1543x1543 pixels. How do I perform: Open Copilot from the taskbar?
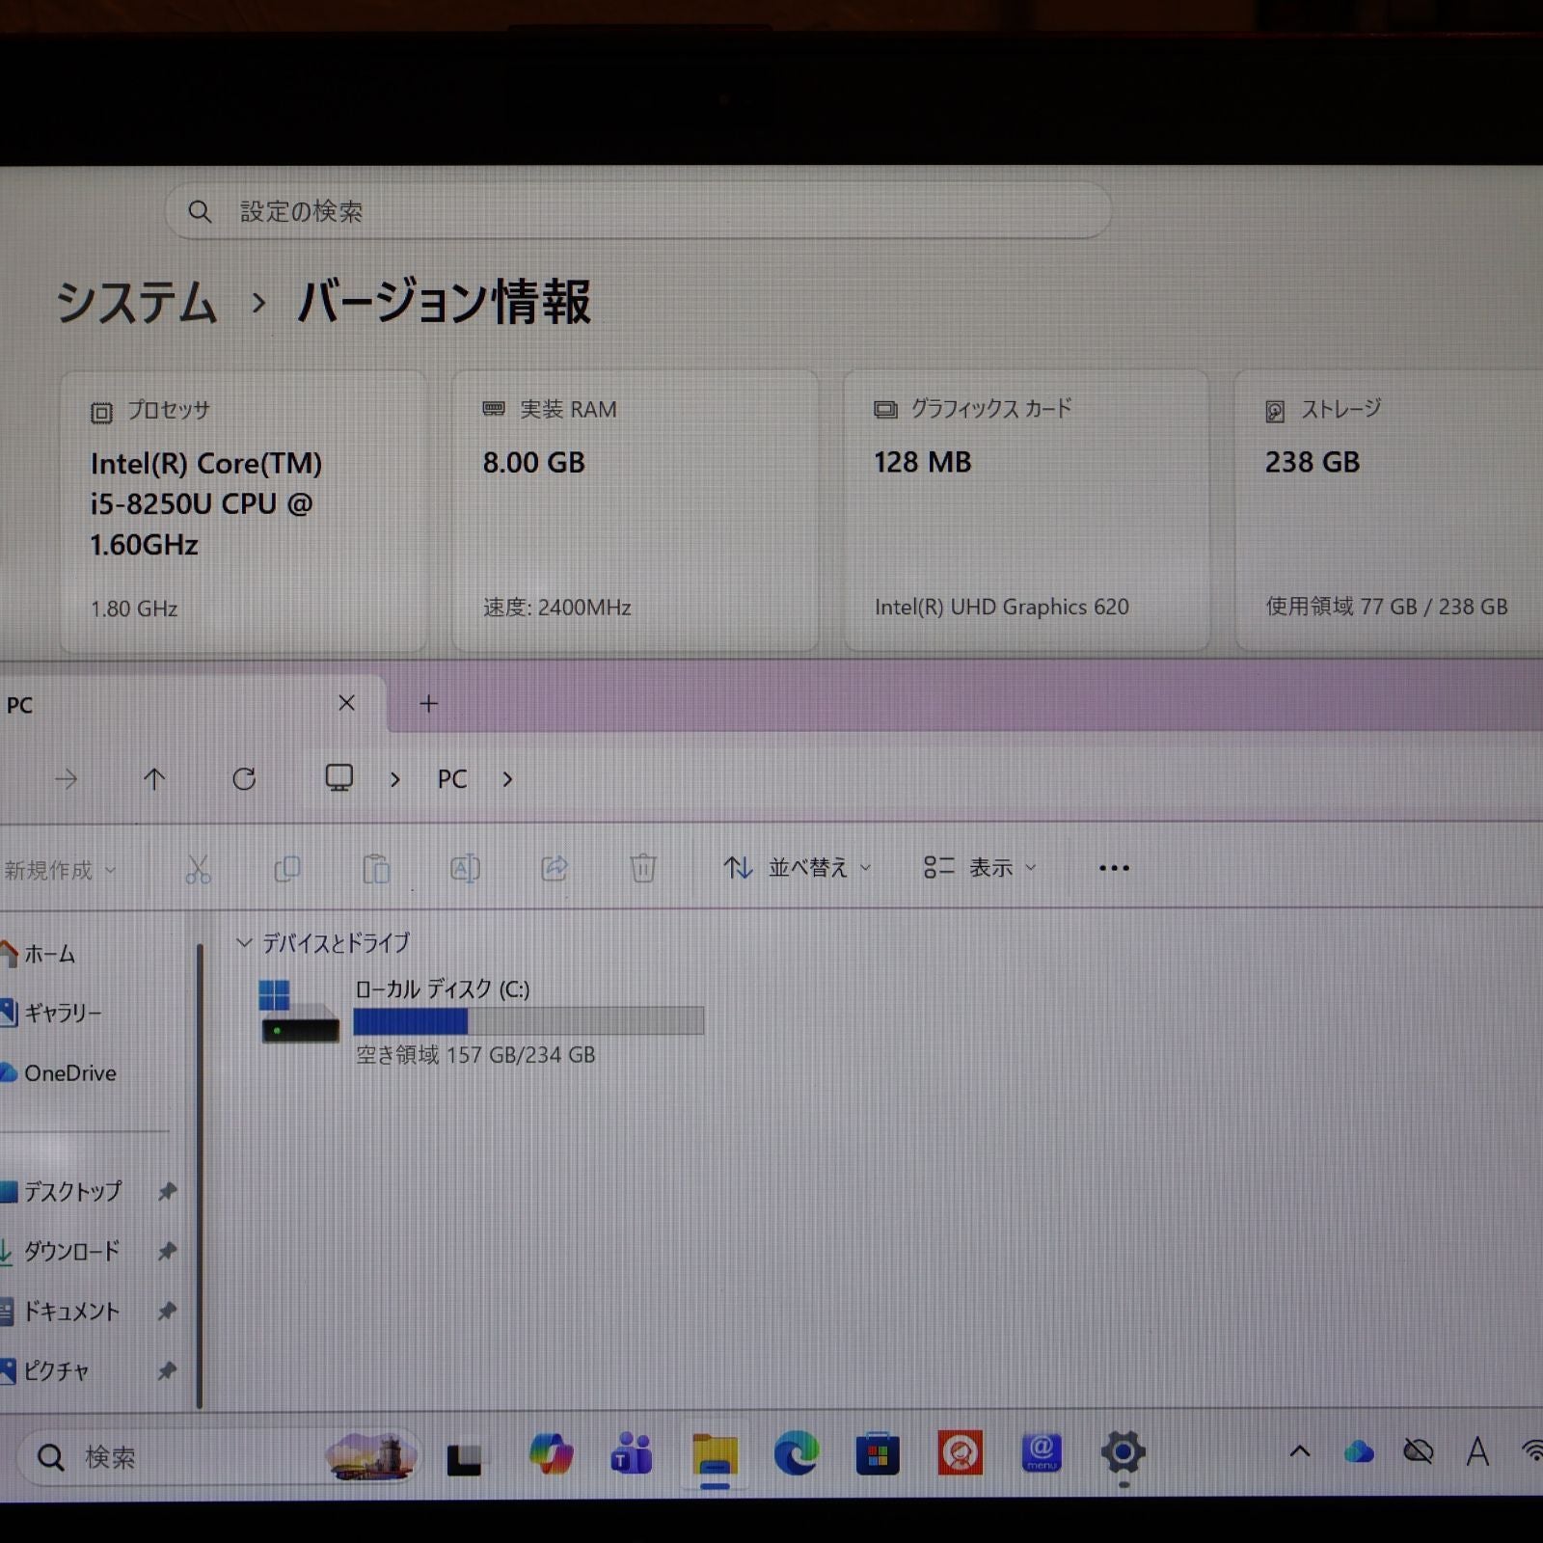(551, 1453)
